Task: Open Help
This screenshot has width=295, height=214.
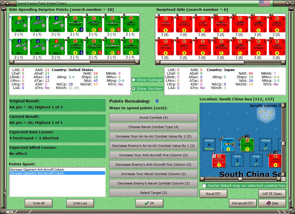Action: point(272,203)
